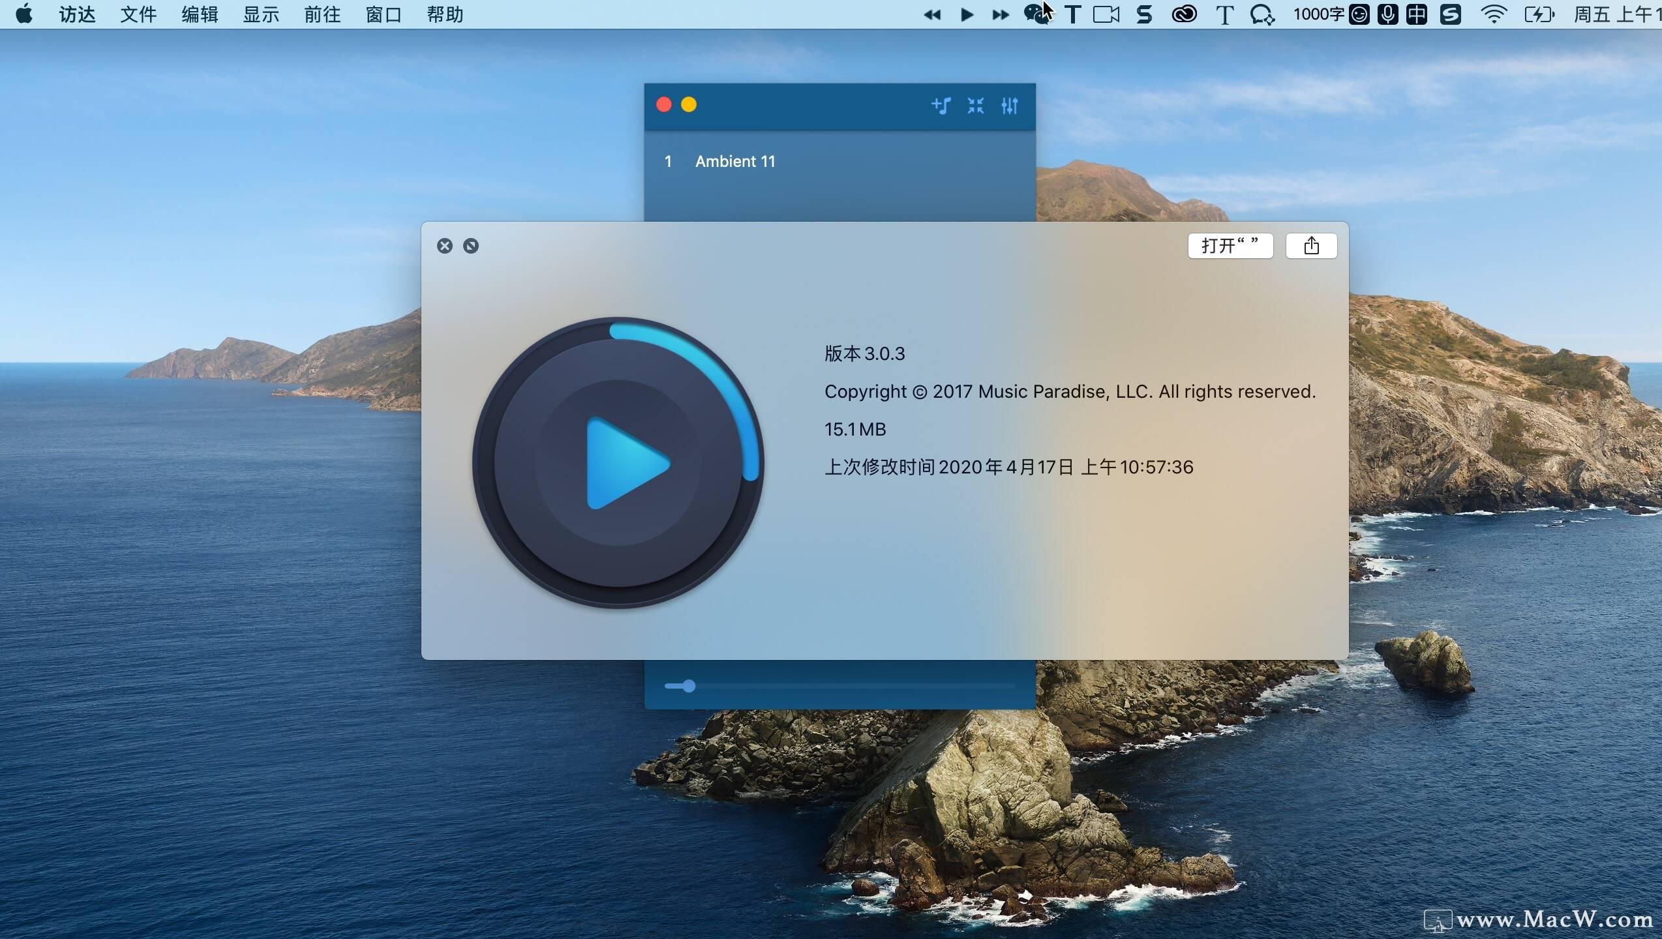The image size is (1662, 939).
Task: Open the 前往 menu
Action: click(x=322, y=14)
